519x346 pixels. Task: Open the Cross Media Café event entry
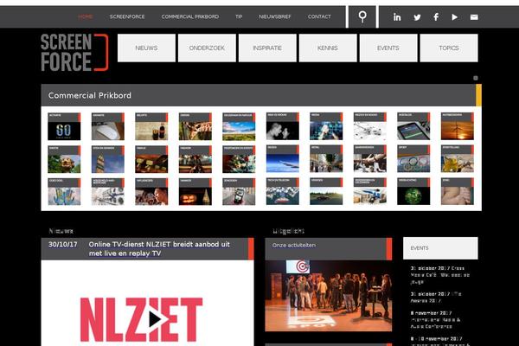[x=440, y=275]
